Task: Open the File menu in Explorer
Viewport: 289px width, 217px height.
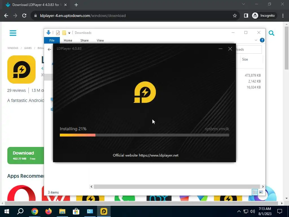Action: tap(52, 40)
